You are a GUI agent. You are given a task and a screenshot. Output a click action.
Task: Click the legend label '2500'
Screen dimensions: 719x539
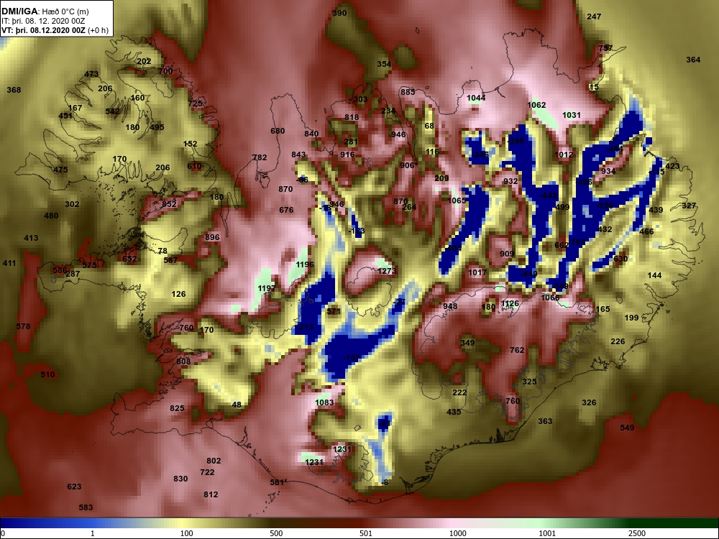coord(638,533)
